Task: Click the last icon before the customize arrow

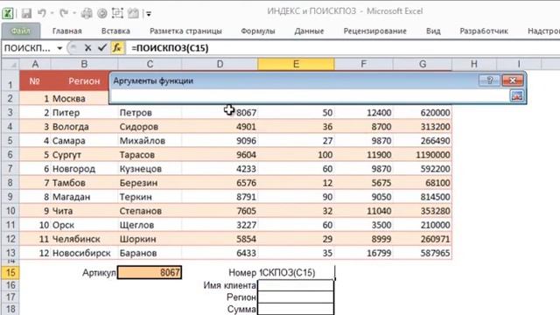Action: point(133,14)
